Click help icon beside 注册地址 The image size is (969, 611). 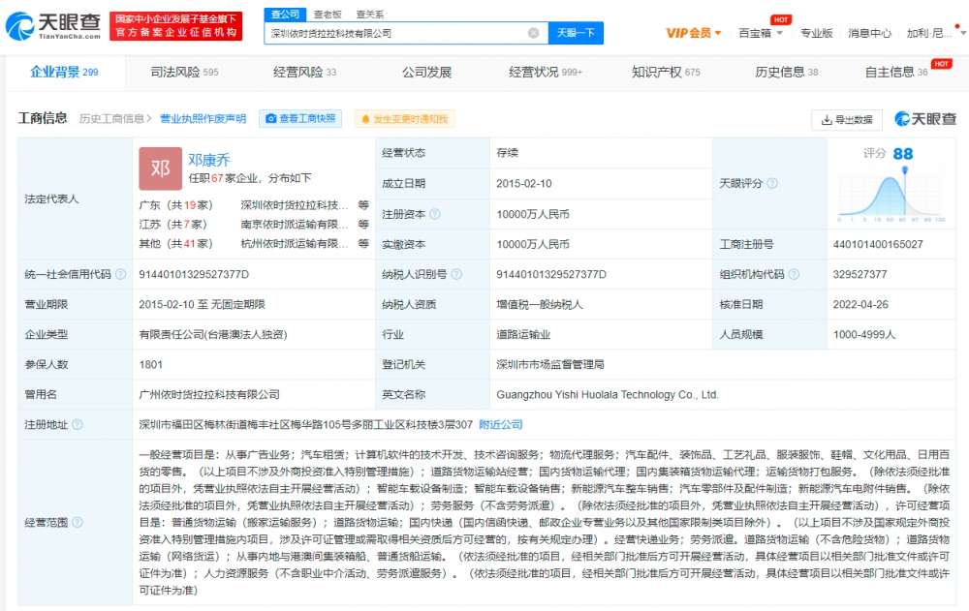[x=78, y=424]
